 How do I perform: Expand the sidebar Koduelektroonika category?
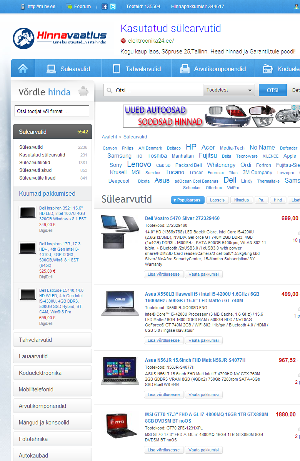pyautogui.click(x=53, y=373)
